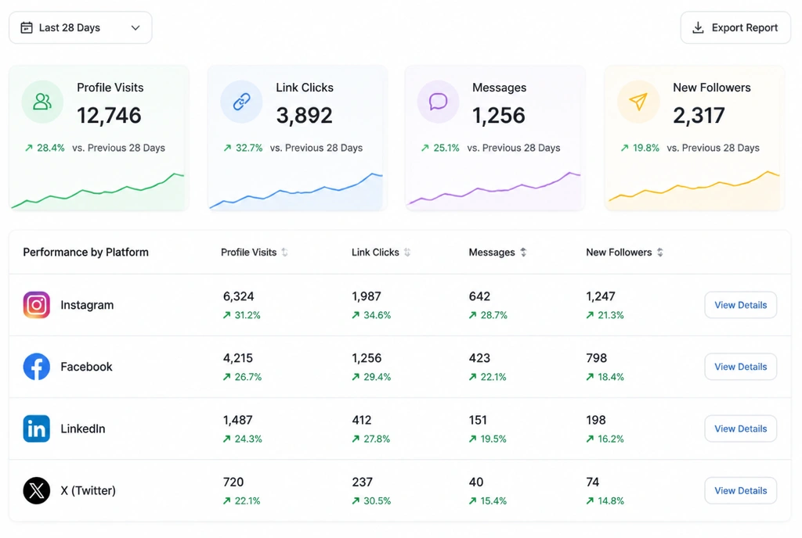Click the X (Twitter) logo icon

tap(36, 490)
